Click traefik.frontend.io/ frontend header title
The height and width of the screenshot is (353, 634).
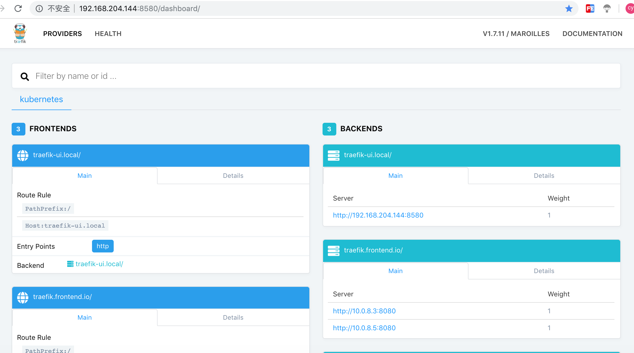click(62, 297)
